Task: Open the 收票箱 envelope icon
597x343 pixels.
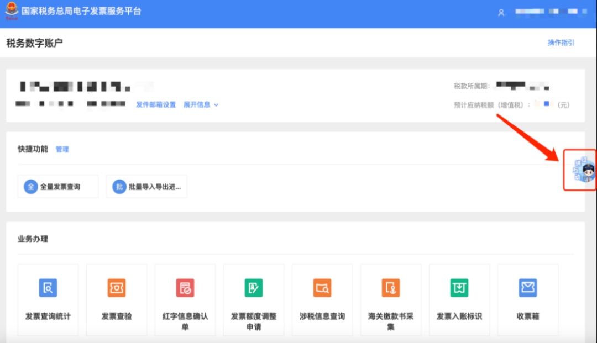Action: [528, 288]
